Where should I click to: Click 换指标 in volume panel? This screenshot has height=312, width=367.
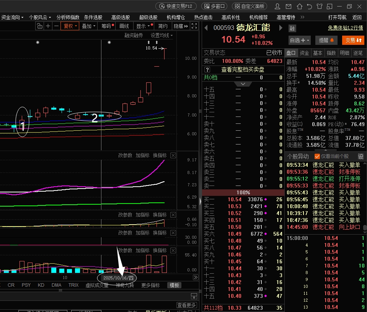(x=160, y=250)
